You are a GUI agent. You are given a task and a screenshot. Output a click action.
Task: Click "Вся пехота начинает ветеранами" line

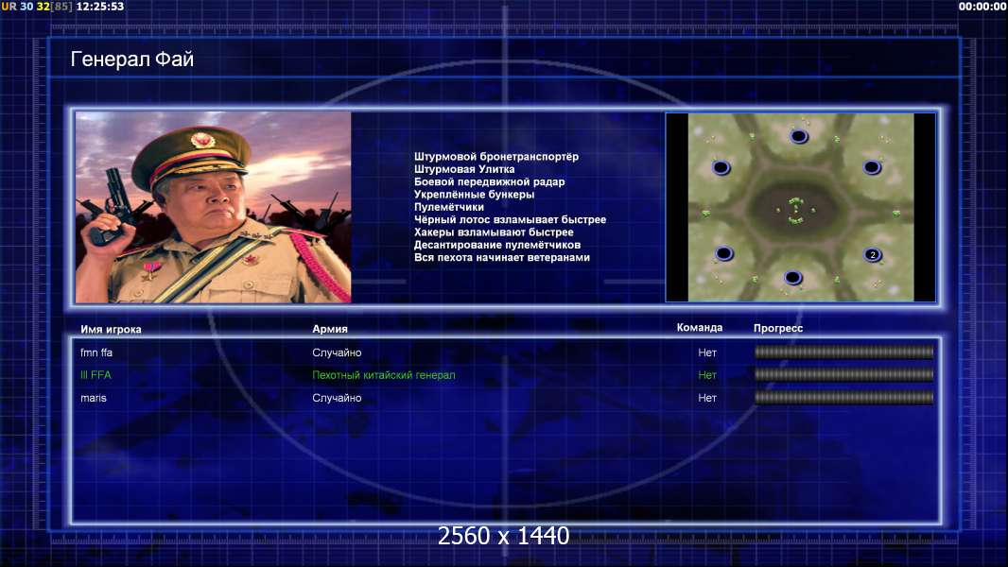tap(501, 257)
